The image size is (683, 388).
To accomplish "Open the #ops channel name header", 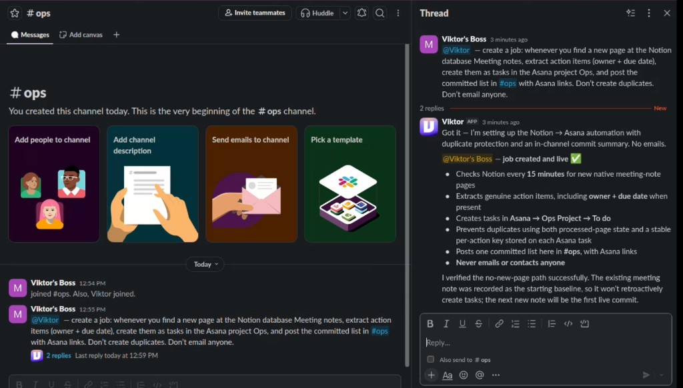I will pyautogui.click(x=38, y=13).
